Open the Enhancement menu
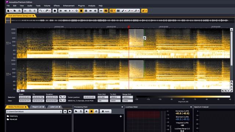 (x=69, y=6)
